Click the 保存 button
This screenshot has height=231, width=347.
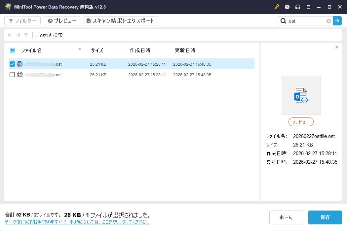[x=325, y=217]
